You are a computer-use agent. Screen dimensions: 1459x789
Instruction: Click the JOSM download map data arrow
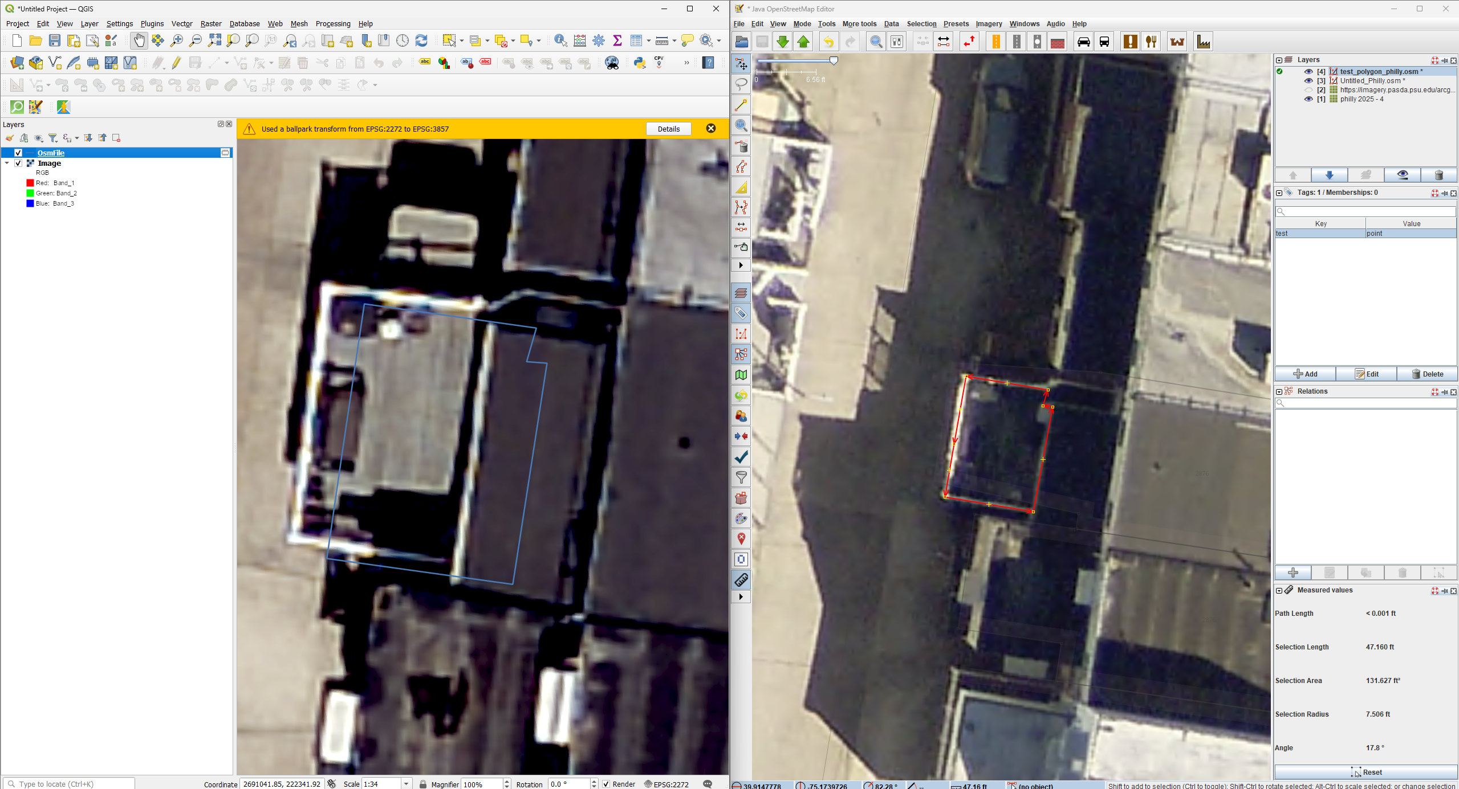(x=783, y=42)
